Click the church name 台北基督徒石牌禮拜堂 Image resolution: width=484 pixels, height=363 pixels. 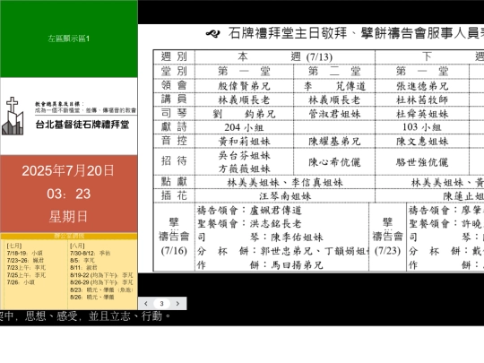(x=82, y=125)
